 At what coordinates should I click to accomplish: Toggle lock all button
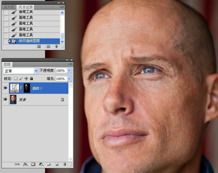coord(32,79)
